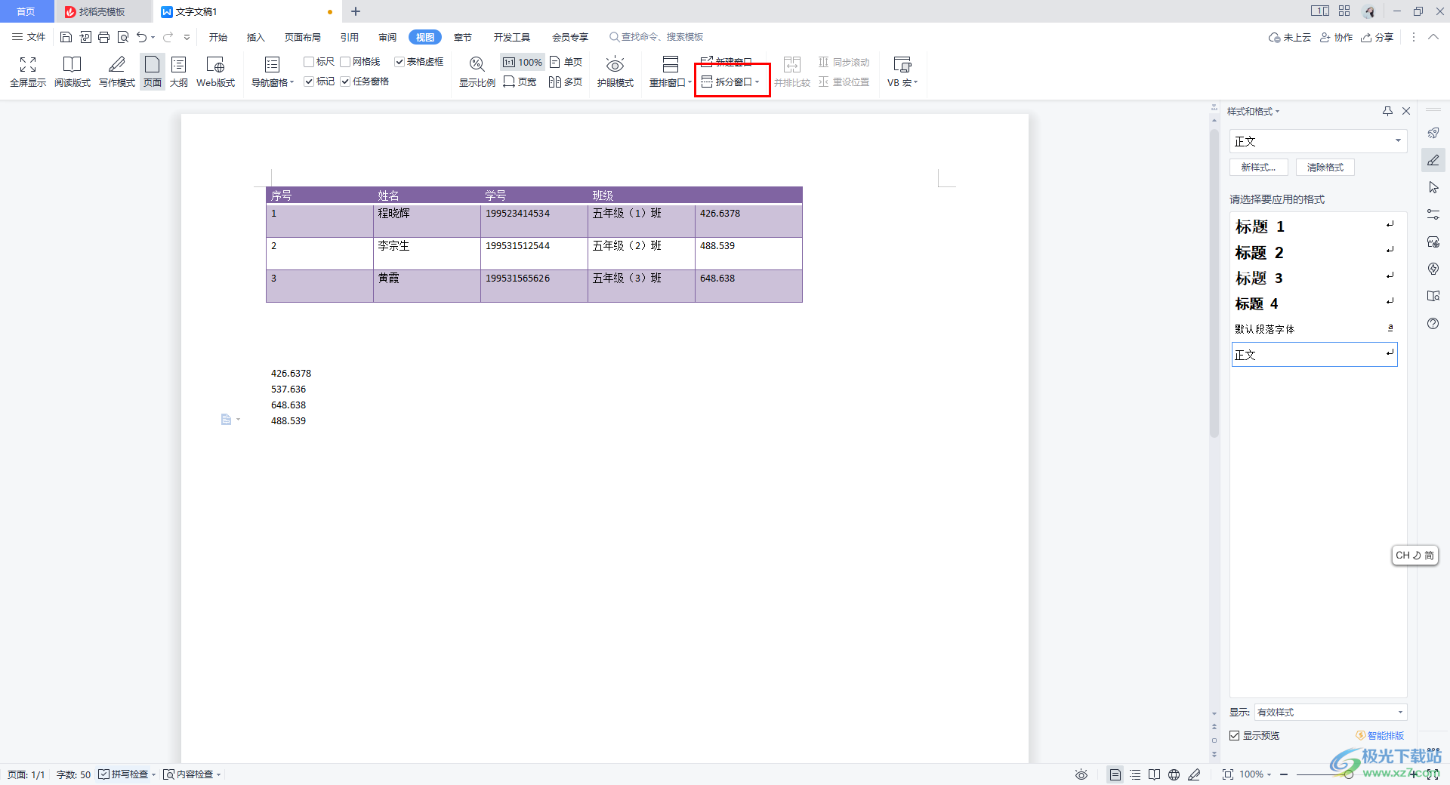Click the eye protection icon in status bar
Viewport: 1450px width, 785px height.
[1081, 774]
